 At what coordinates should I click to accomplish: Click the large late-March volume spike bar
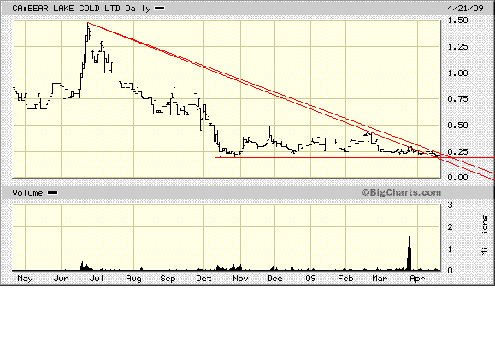[x=410, y=248]
